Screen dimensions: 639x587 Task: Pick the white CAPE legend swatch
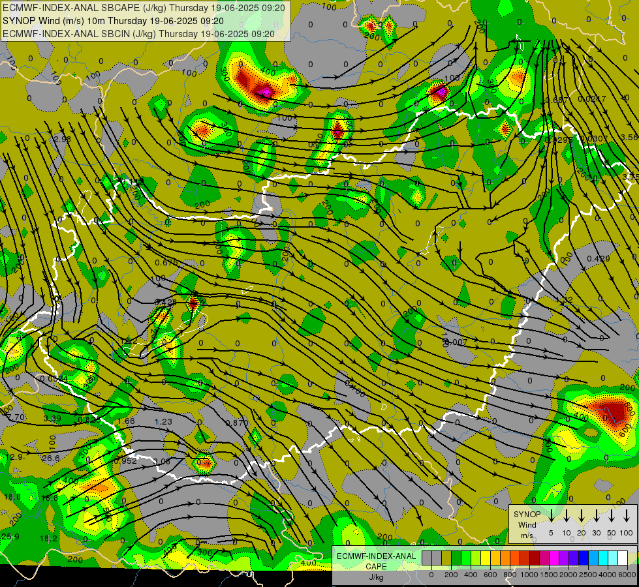pyautogui.click(x=623, y=558)
